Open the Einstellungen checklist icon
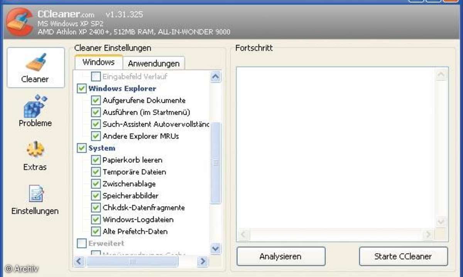463x277 pixels. pos(36,194)
